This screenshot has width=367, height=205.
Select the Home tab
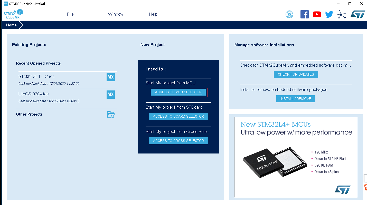(x=11, y=25)
